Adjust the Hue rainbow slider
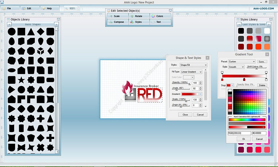 (x=247, y=120)
